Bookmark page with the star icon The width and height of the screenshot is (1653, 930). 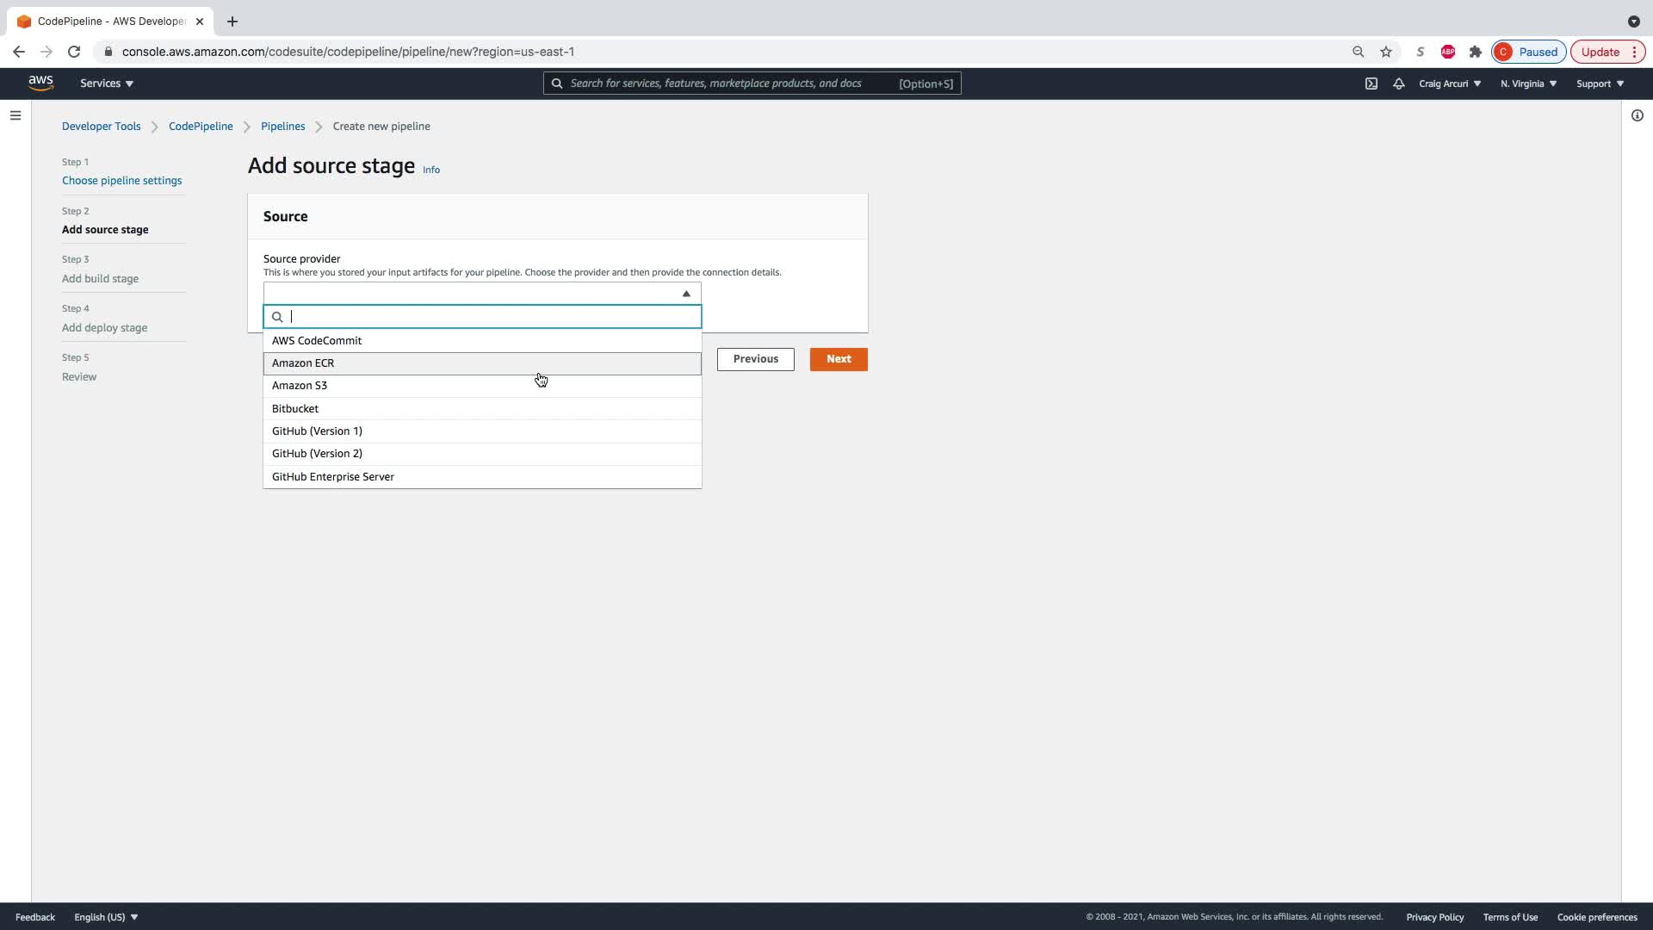click(1386, 52)
